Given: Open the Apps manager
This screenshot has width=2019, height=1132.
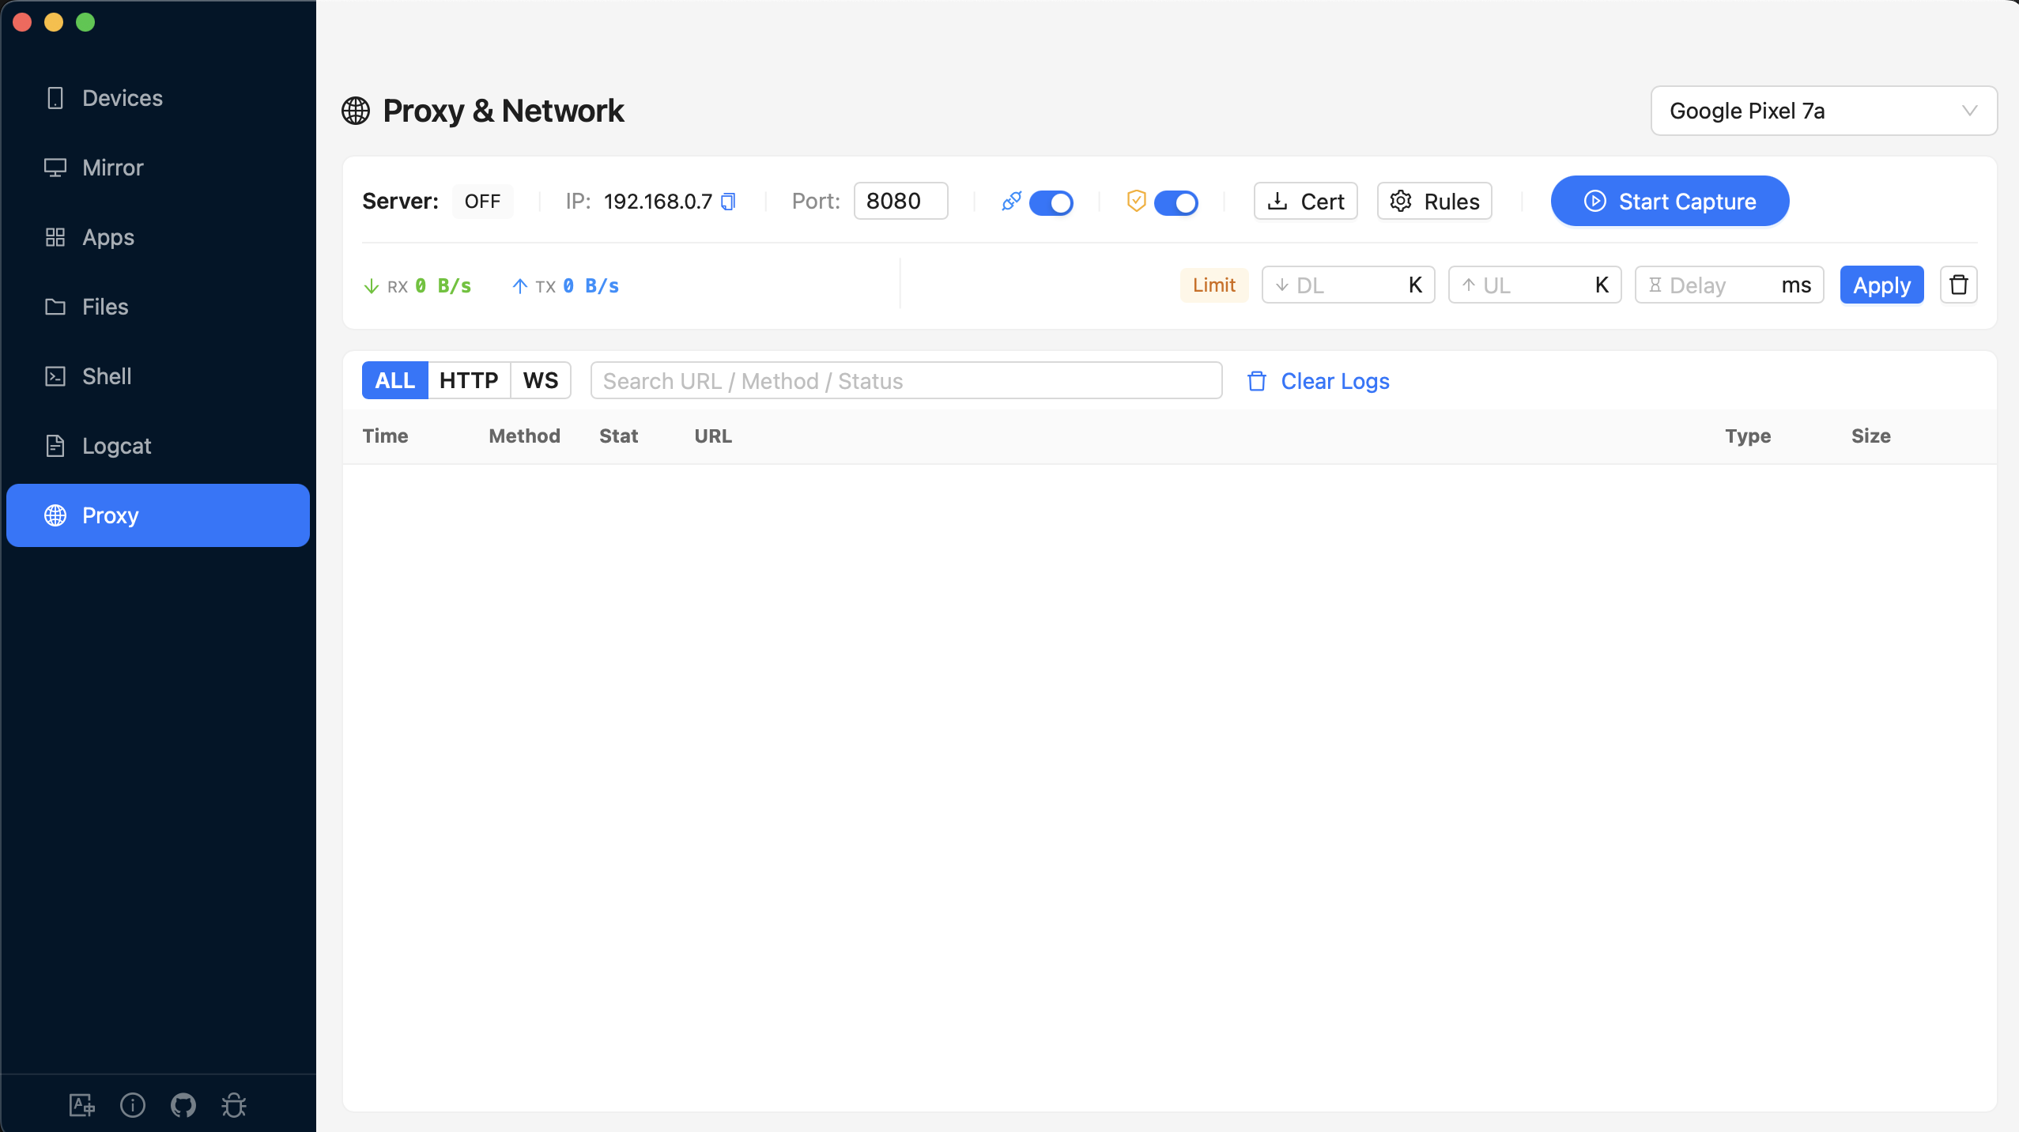Looking at the screenshot, I should pyautogui.click(x=108, y=236).
